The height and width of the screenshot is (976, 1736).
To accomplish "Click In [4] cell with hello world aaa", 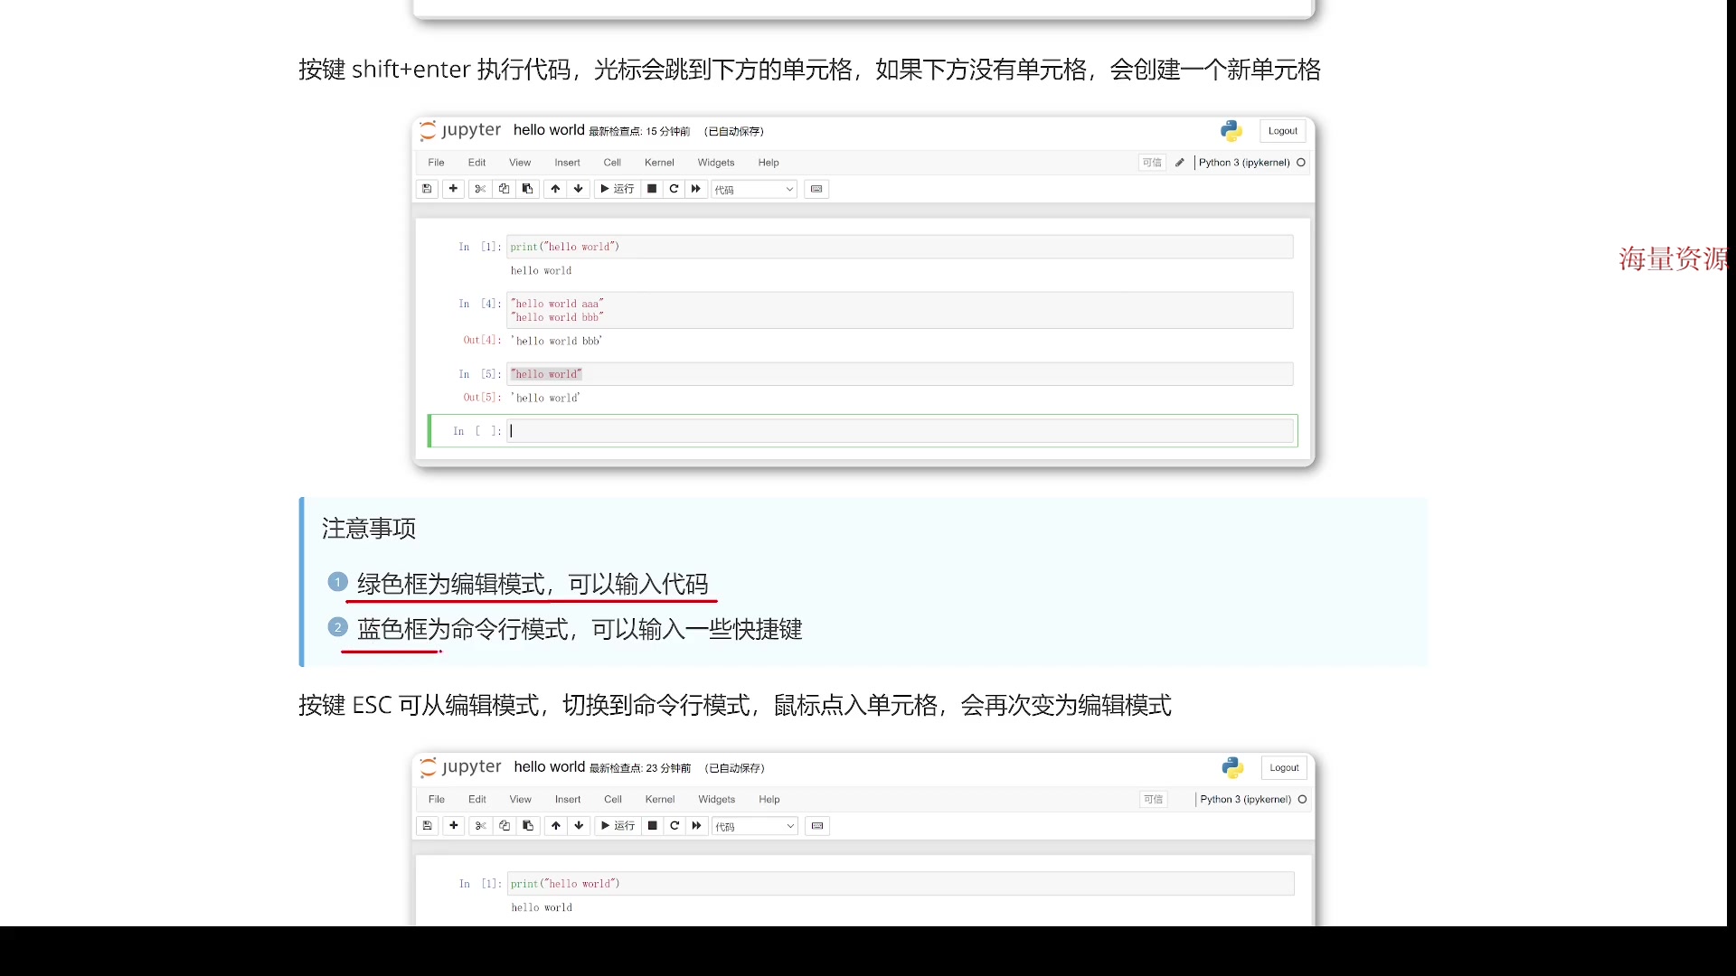I will click(x=900, y=310).
